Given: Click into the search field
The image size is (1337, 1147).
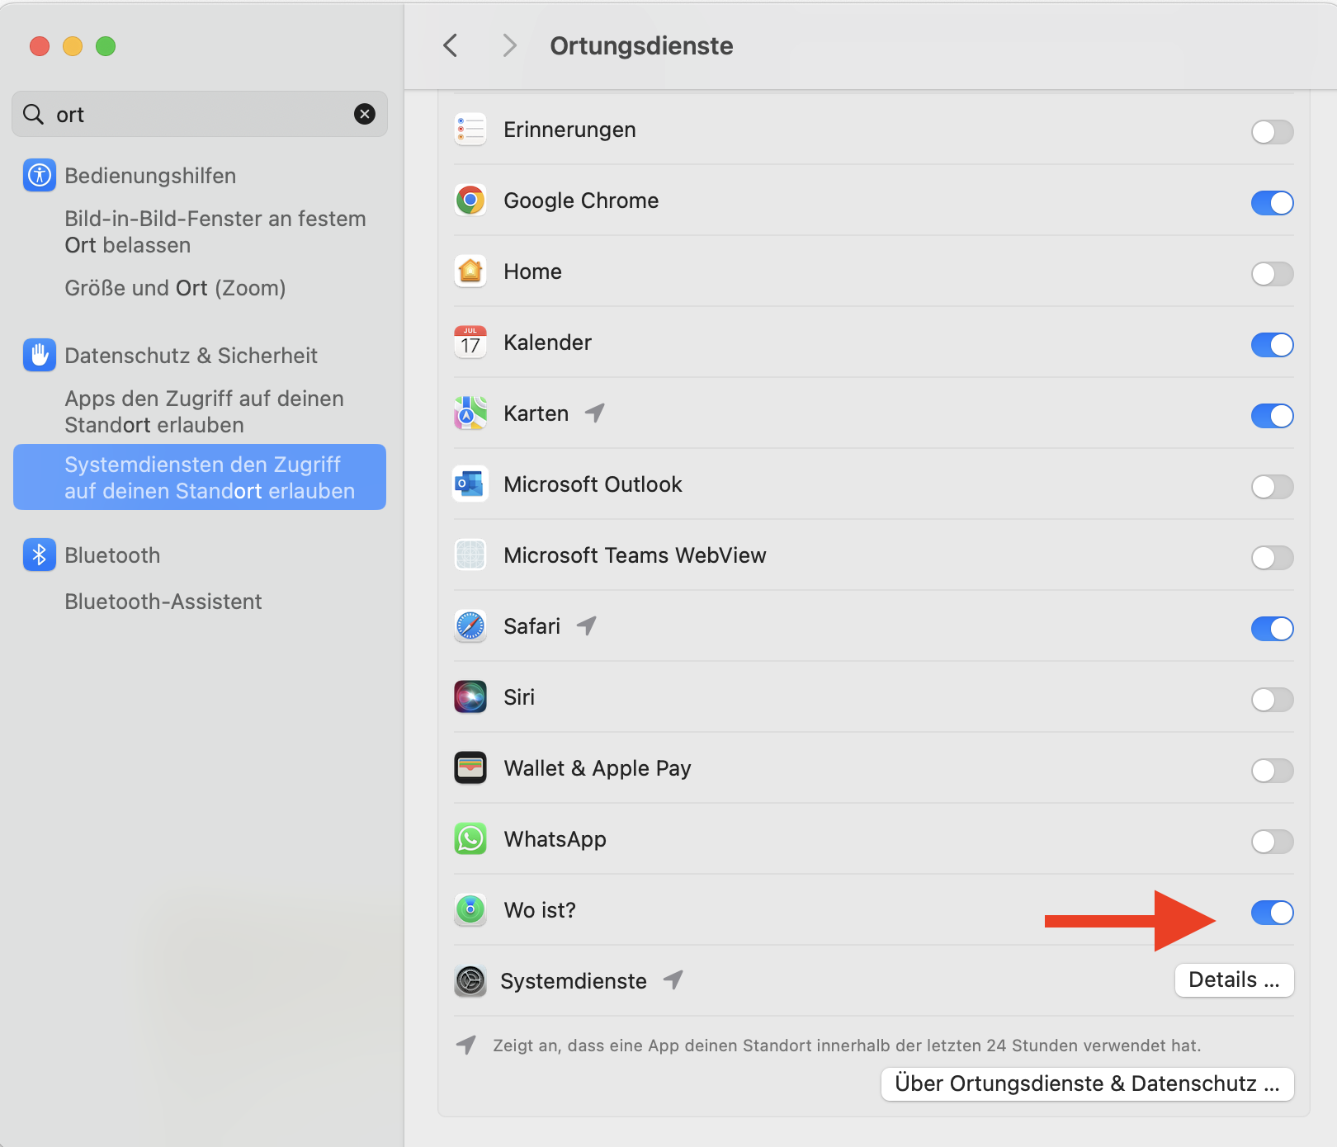Looking at the screenshot, I should (x=198, y=114).
